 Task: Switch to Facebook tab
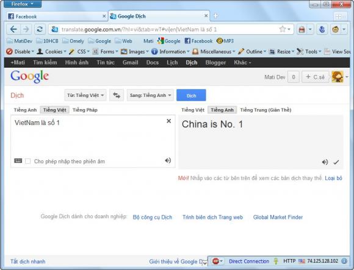(x=56, y=16)
